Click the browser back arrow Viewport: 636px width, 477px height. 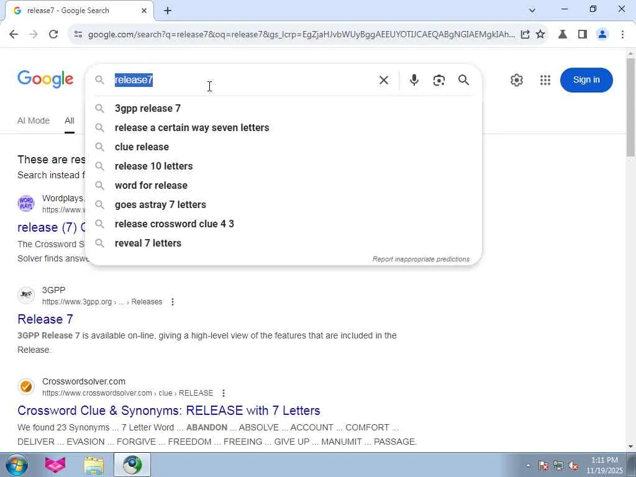[14, 35]
